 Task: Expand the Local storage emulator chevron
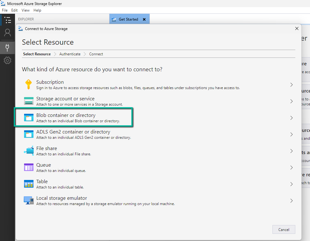pyautogui.click(x=292, y=201)
